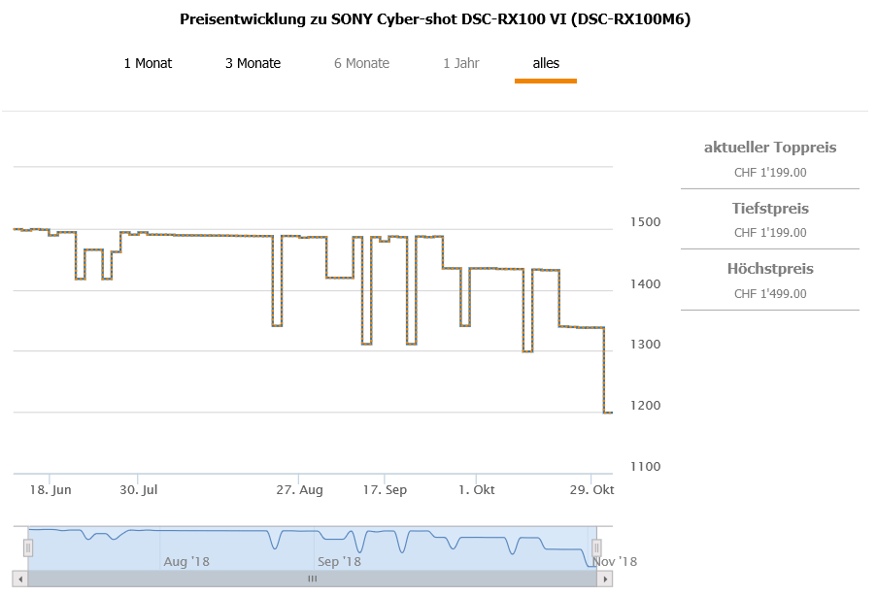Click the 17. Sep x-axis label
The height and width of the screenshot is (596, 877).
(385, 490)
